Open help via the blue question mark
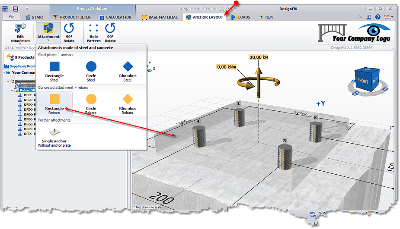 point(378,17)
